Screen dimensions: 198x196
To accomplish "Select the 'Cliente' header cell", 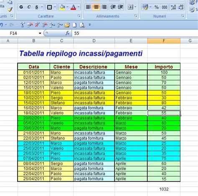I will click(62, 67).
